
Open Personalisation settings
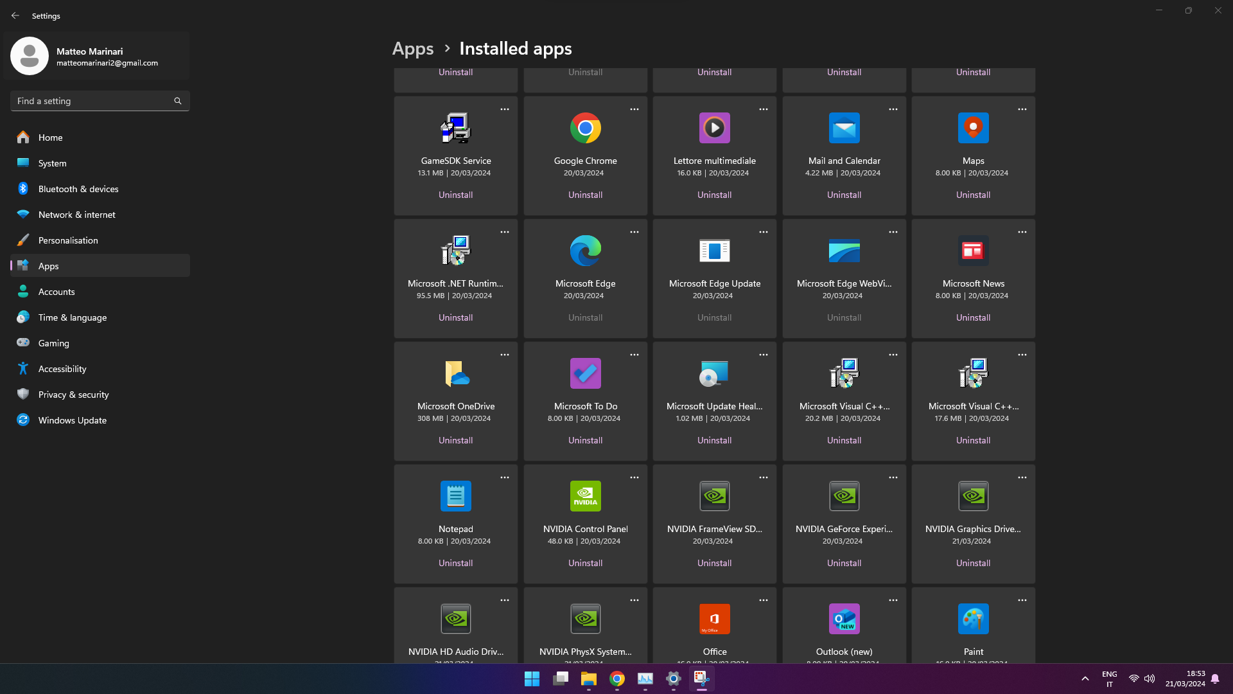pyautogui.click(x=100, y=240)
